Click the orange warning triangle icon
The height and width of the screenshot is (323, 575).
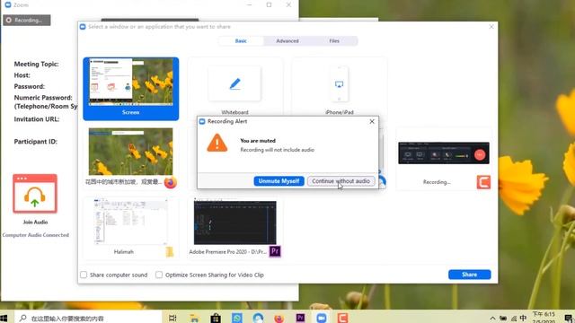click(x=217, y=144)
